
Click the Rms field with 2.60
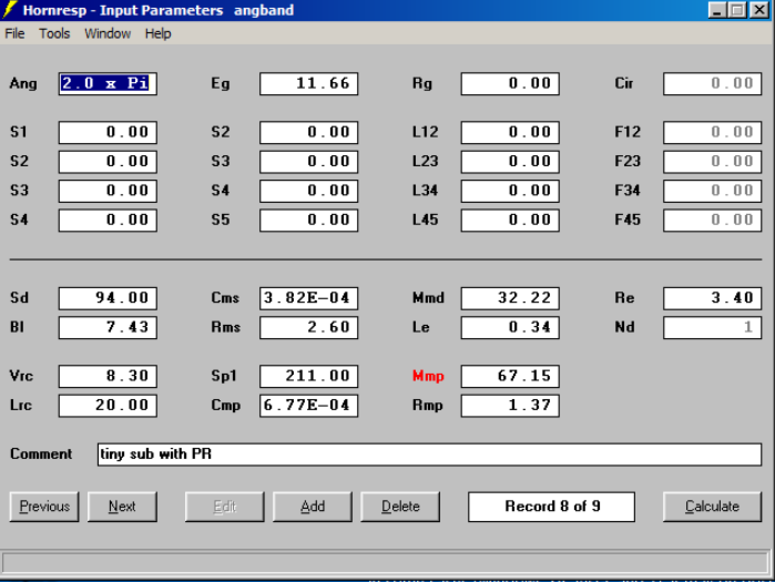[309, 328]
